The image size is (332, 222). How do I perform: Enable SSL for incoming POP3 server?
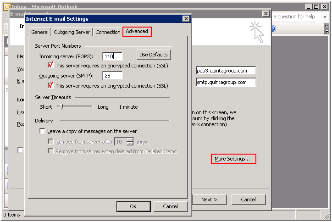(51, 65)
